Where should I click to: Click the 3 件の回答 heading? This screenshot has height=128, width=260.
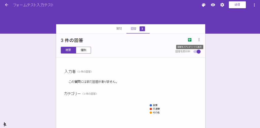[72, 40]
